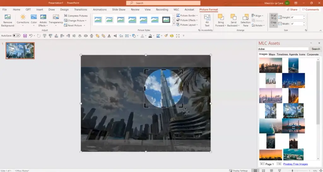
Task: Decrease the Width value with the down arrow
Action: [304, 25]
